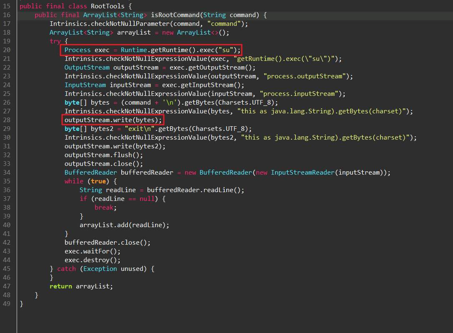Image resolution: width=453 pixels, height=333 pixels.
Task: Click line number 28 in the gutter
Action: click(7, 120)
